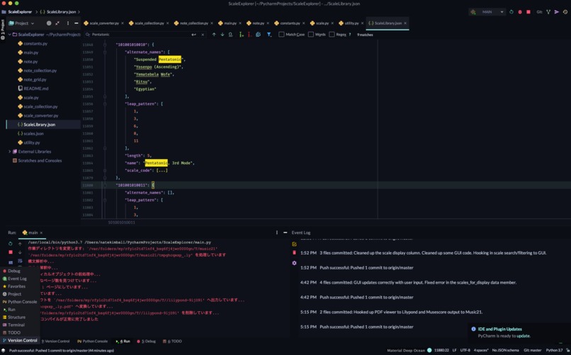Click the down arrow in the Run console
This screenshot has height=355, width=571.
click(20, 252)
